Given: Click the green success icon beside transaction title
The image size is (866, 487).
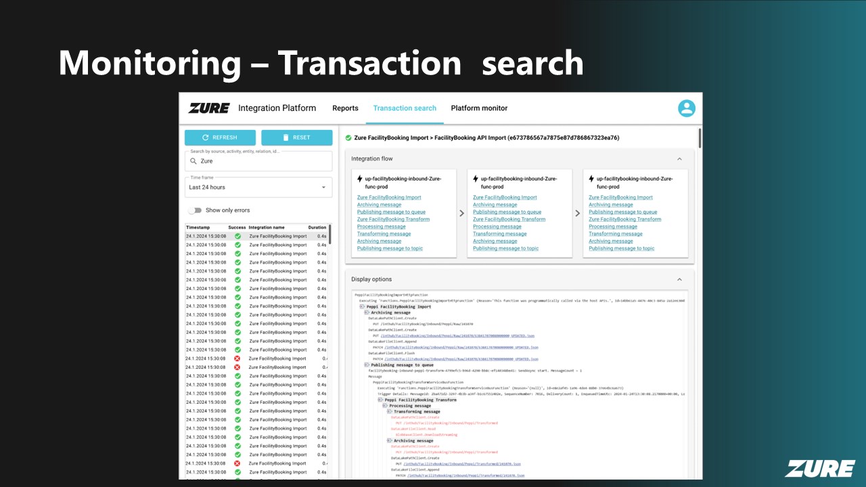Looking at the screenshot, I should pyautogui.click(x=348, y=138).
